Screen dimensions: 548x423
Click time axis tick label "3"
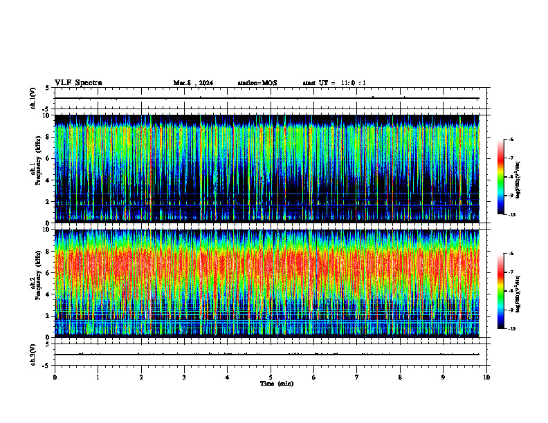click(184, 377)
